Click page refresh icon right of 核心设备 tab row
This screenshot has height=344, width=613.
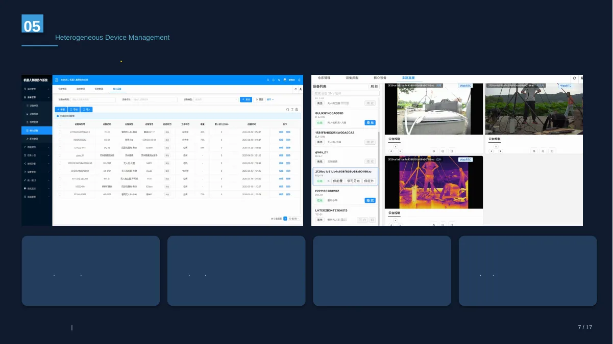[x=296, y=89]
